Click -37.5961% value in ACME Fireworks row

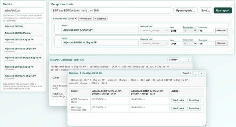click(x=98, y=99)
